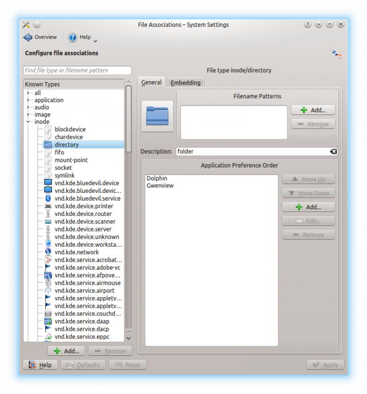Click the system settings tools icon in title bar
This screenshot has width=367, height=394.
tap(26, 25)
